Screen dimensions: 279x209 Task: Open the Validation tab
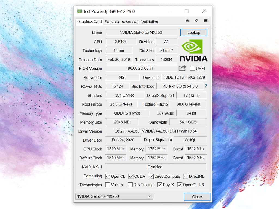coord(150,22)
